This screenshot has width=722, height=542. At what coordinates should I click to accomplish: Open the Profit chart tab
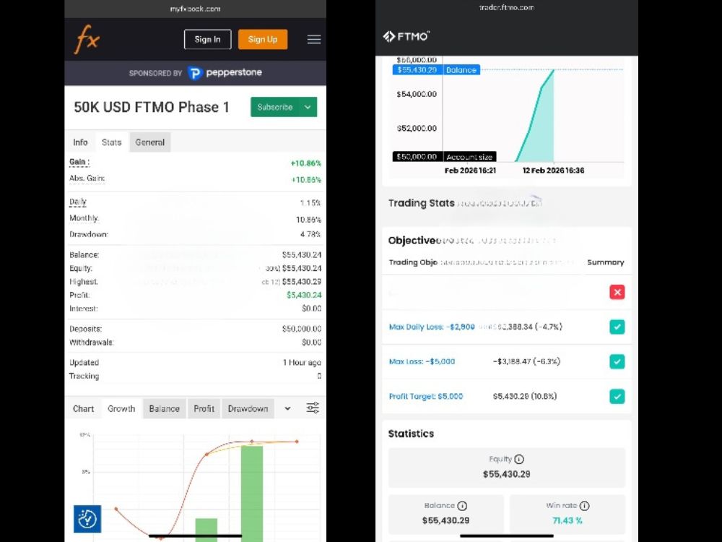pyautogui.click(x=204, y=409)
